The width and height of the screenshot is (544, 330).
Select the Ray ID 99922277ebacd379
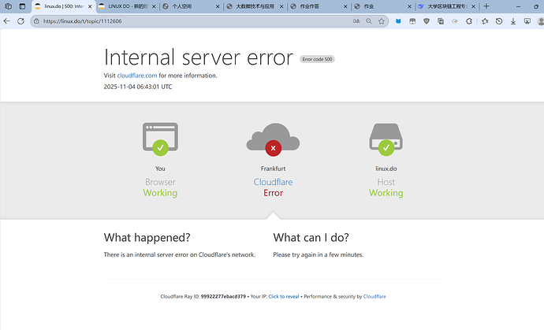coord(223,296)
